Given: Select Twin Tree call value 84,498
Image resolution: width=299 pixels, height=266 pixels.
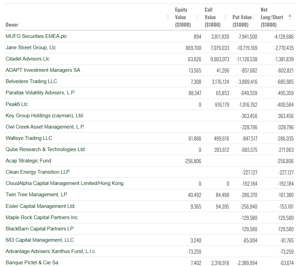Looking at the screenshot, I should [222, 195].
